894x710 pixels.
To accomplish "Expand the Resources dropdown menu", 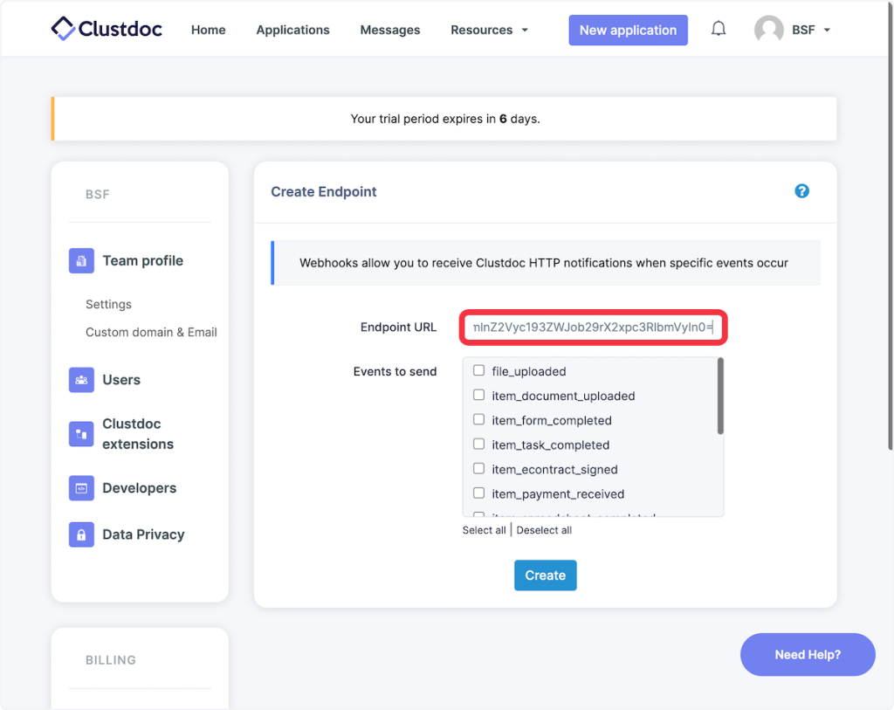I will (x=489, y=30).
